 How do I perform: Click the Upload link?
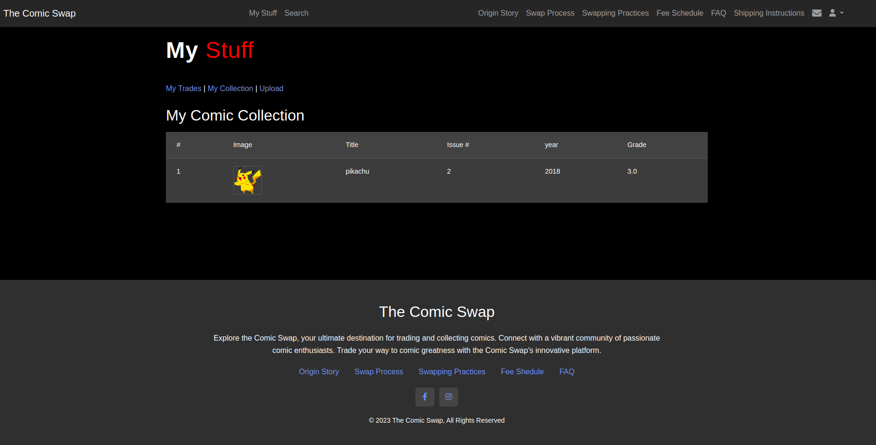pos(271,88)
